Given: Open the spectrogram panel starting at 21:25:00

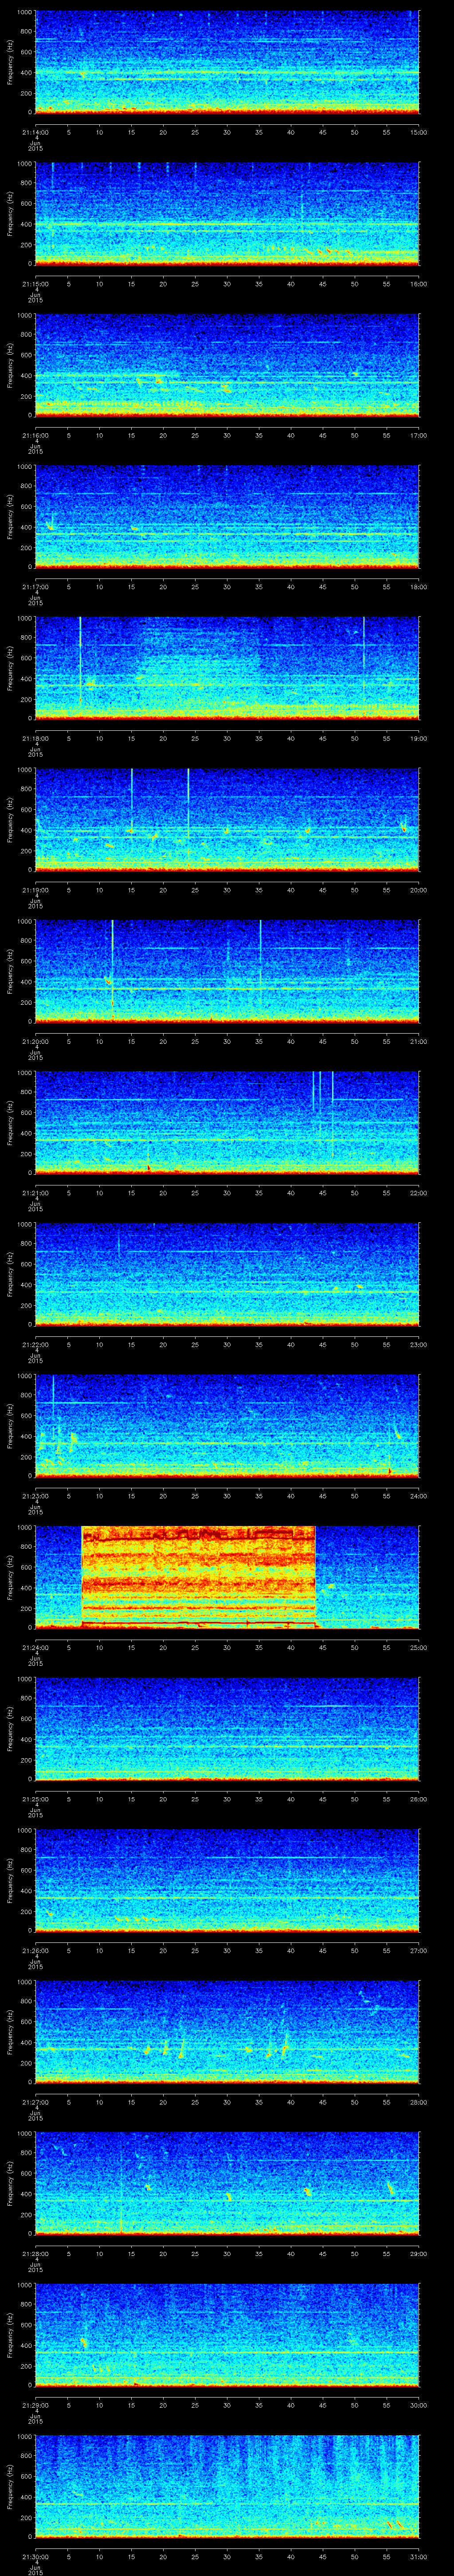Looking at the screenshot, I should 227,1728.
